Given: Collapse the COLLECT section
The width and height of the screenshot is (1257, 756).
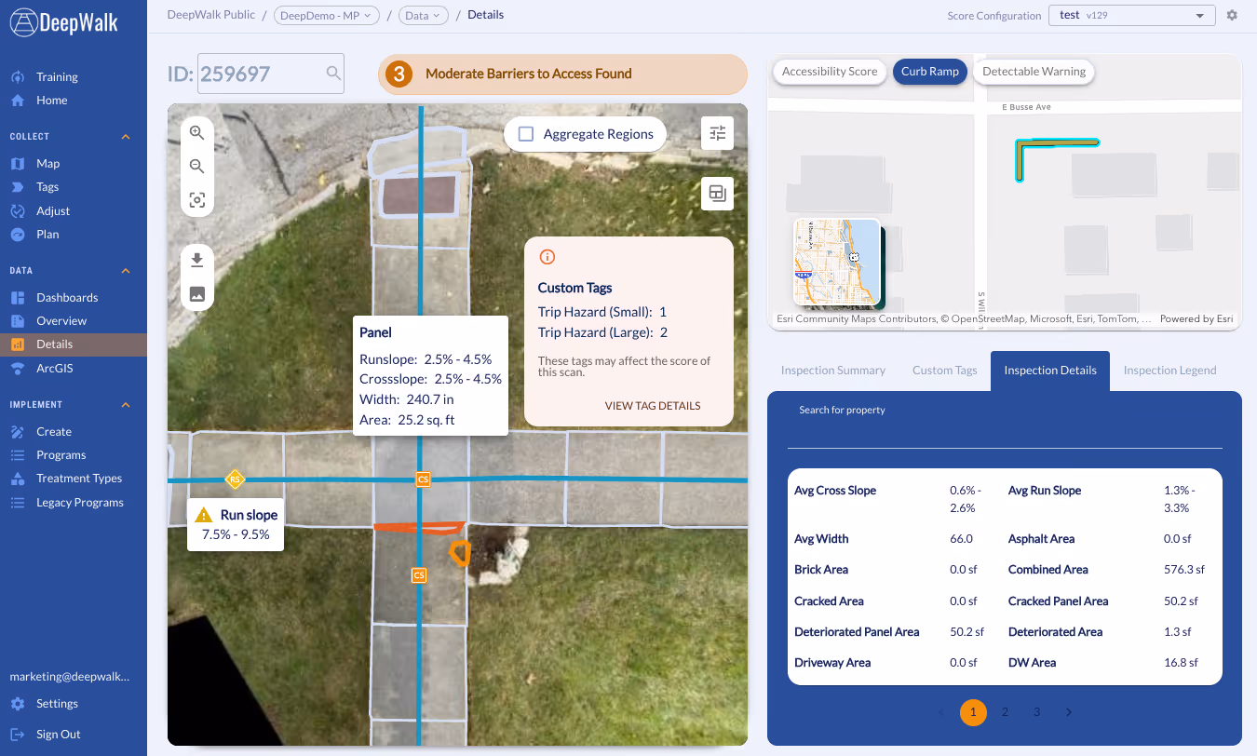Looking at the screenshot, I should point(126,137).
